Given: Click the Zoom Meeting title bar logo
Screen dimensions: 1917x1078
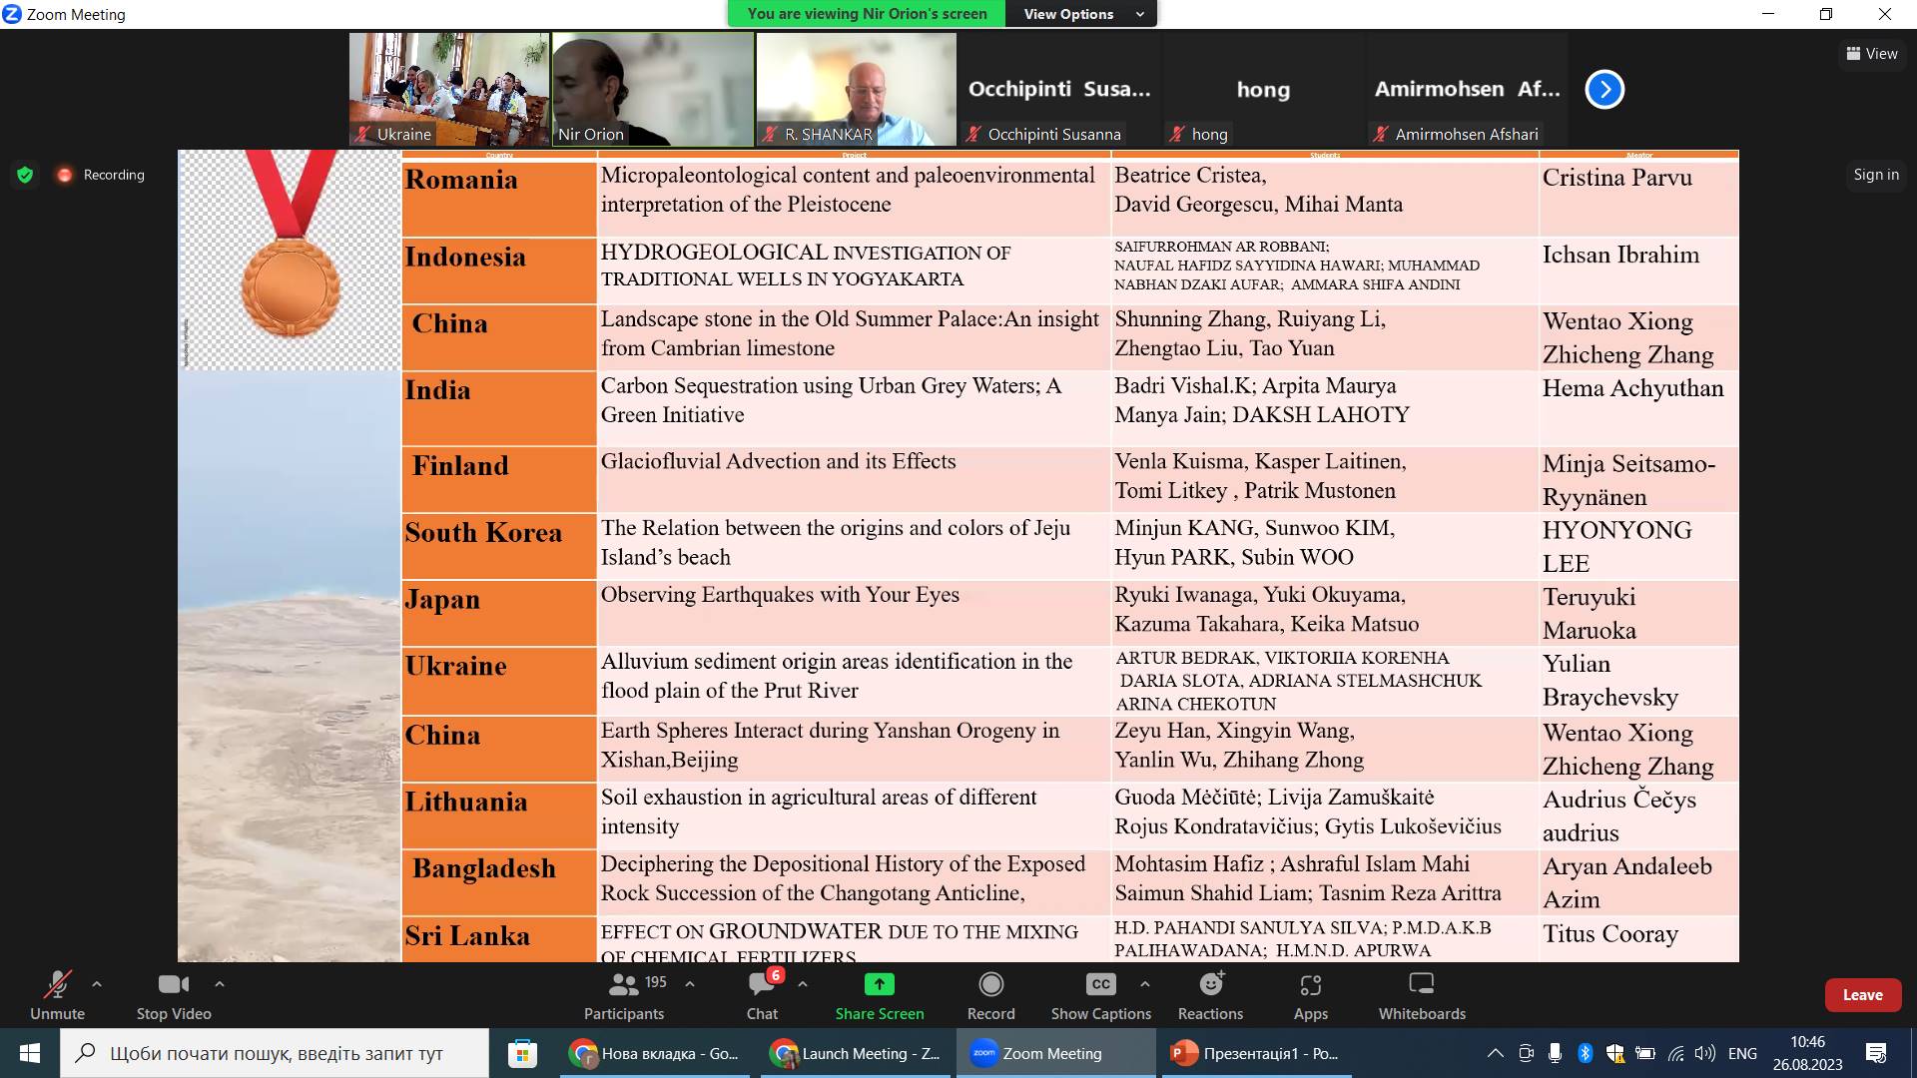Looking at the screenshot, I should pos(12,14).
